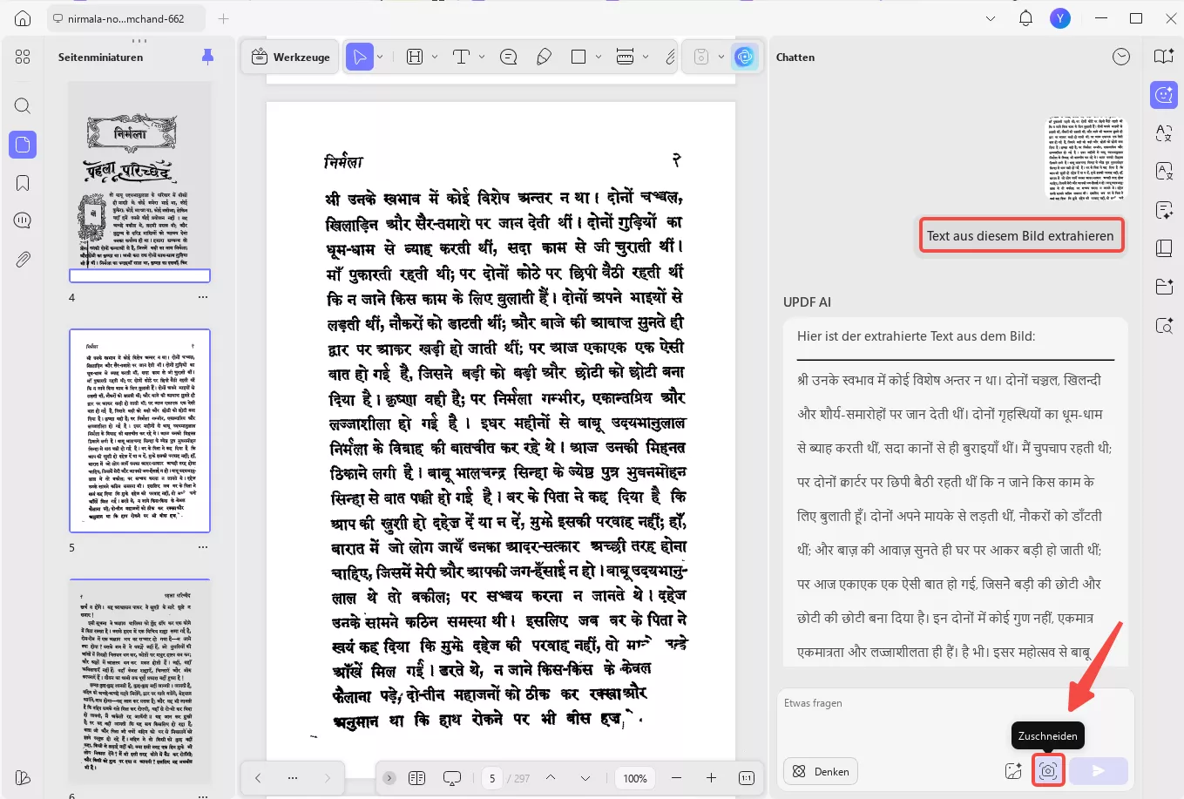Expand the selection tool dropdown arrow
This screenshot has width=1184, height=799.
[x=380, y=57]
